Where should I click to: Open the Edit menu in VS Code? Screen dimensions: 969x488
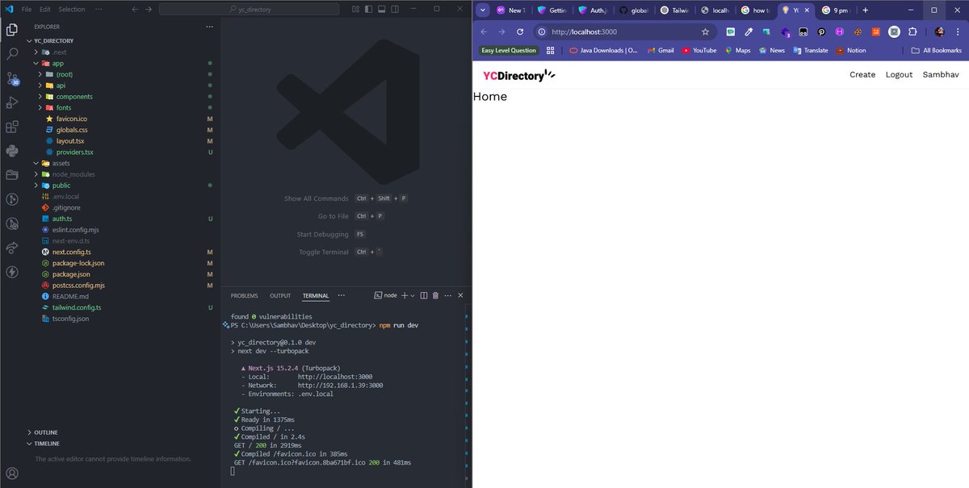[x=44, y=9]
